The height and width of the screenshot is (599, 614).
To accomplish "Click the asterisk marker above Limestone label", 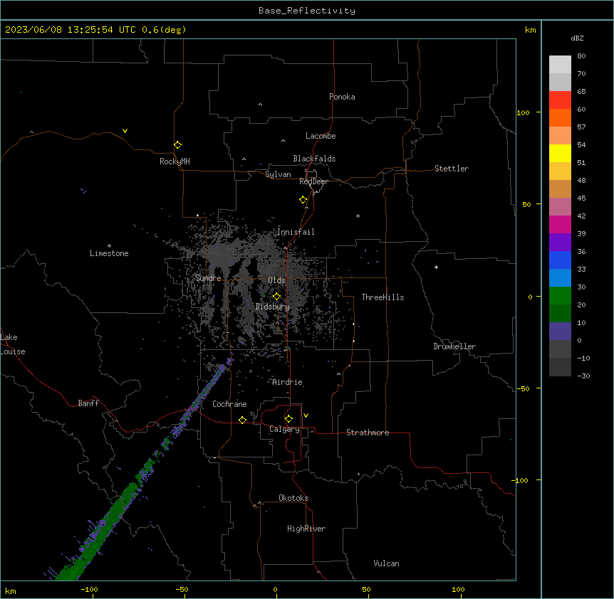I will [109, 246].
